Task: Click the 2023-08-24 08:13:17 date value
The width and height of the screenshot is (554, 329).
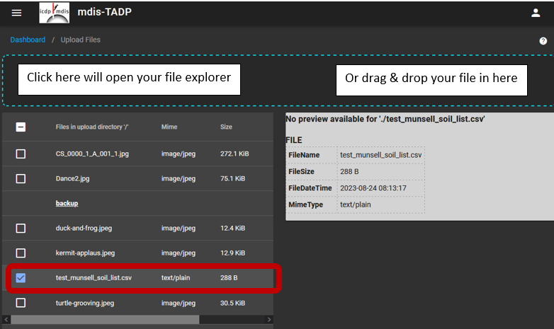Action: [373, 188]
